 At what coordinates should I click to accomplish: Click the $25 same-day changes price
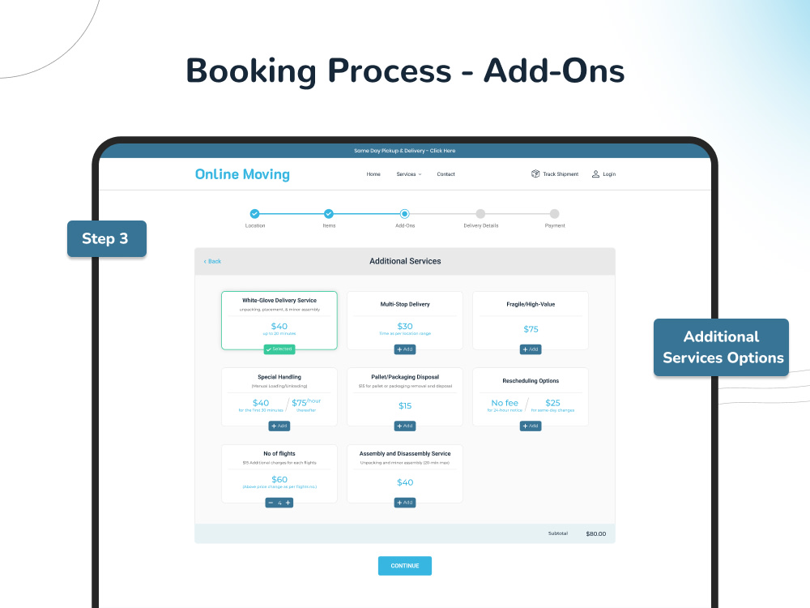pyautogui.click(x=552, y=403)
